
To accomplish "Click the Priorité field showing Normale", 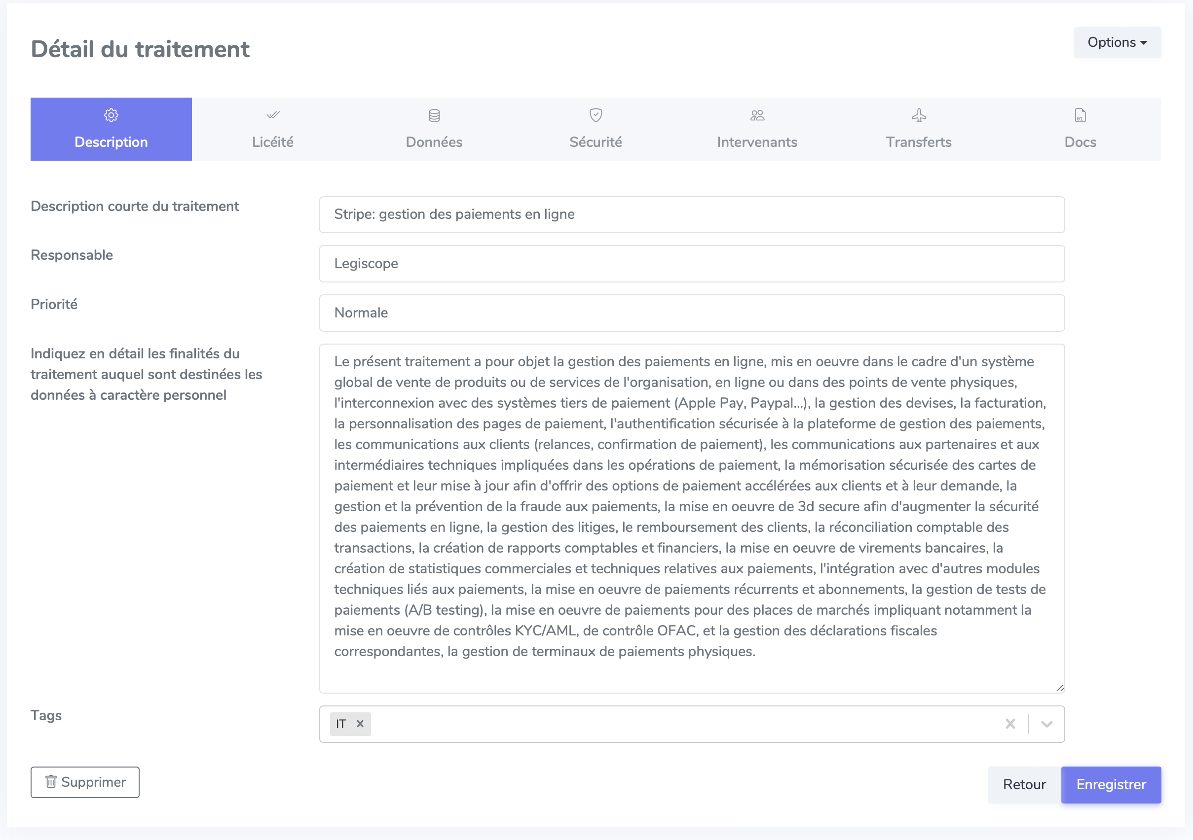I will (x=692, y=313).
